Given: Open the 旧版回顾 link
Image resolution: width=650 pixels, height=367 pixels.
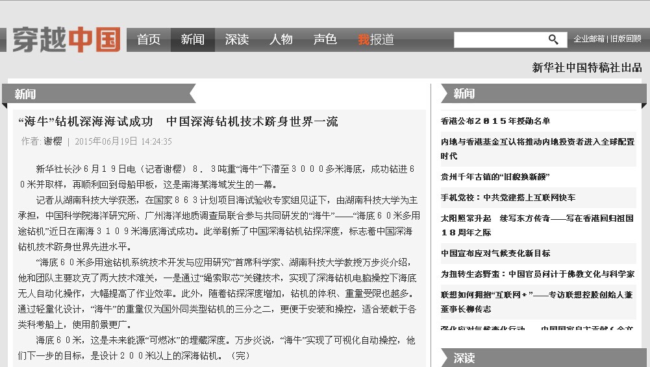Looking at the screenshot, I should tap(626, 39).
